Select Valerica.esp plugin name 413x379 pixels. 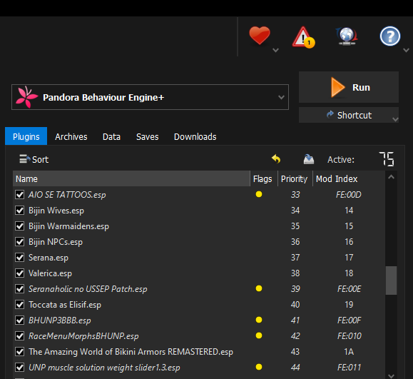[x=50, y=273]
